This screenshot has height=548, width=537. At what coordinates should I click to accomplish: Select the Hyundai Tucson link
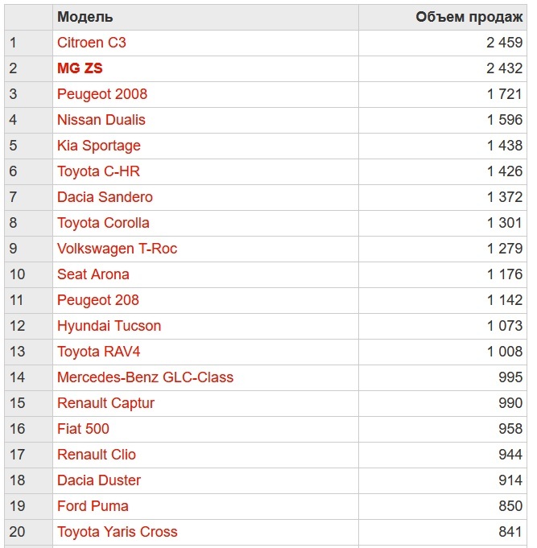(x=109, y=326)
